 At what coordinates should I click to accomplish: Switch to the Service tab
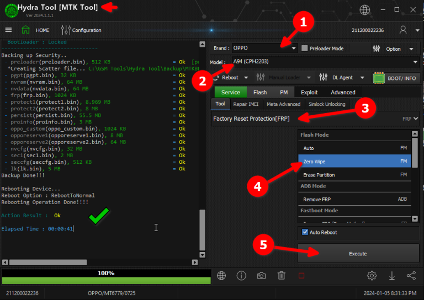click(230, 92)
